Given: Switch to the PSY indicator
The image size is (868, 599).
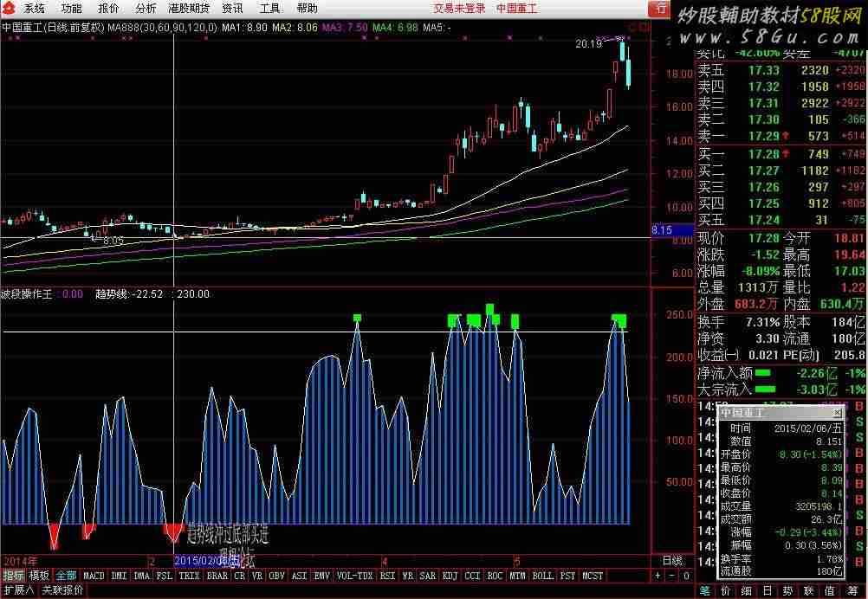Looking at the screenshot, I should (x=567, y=576).
